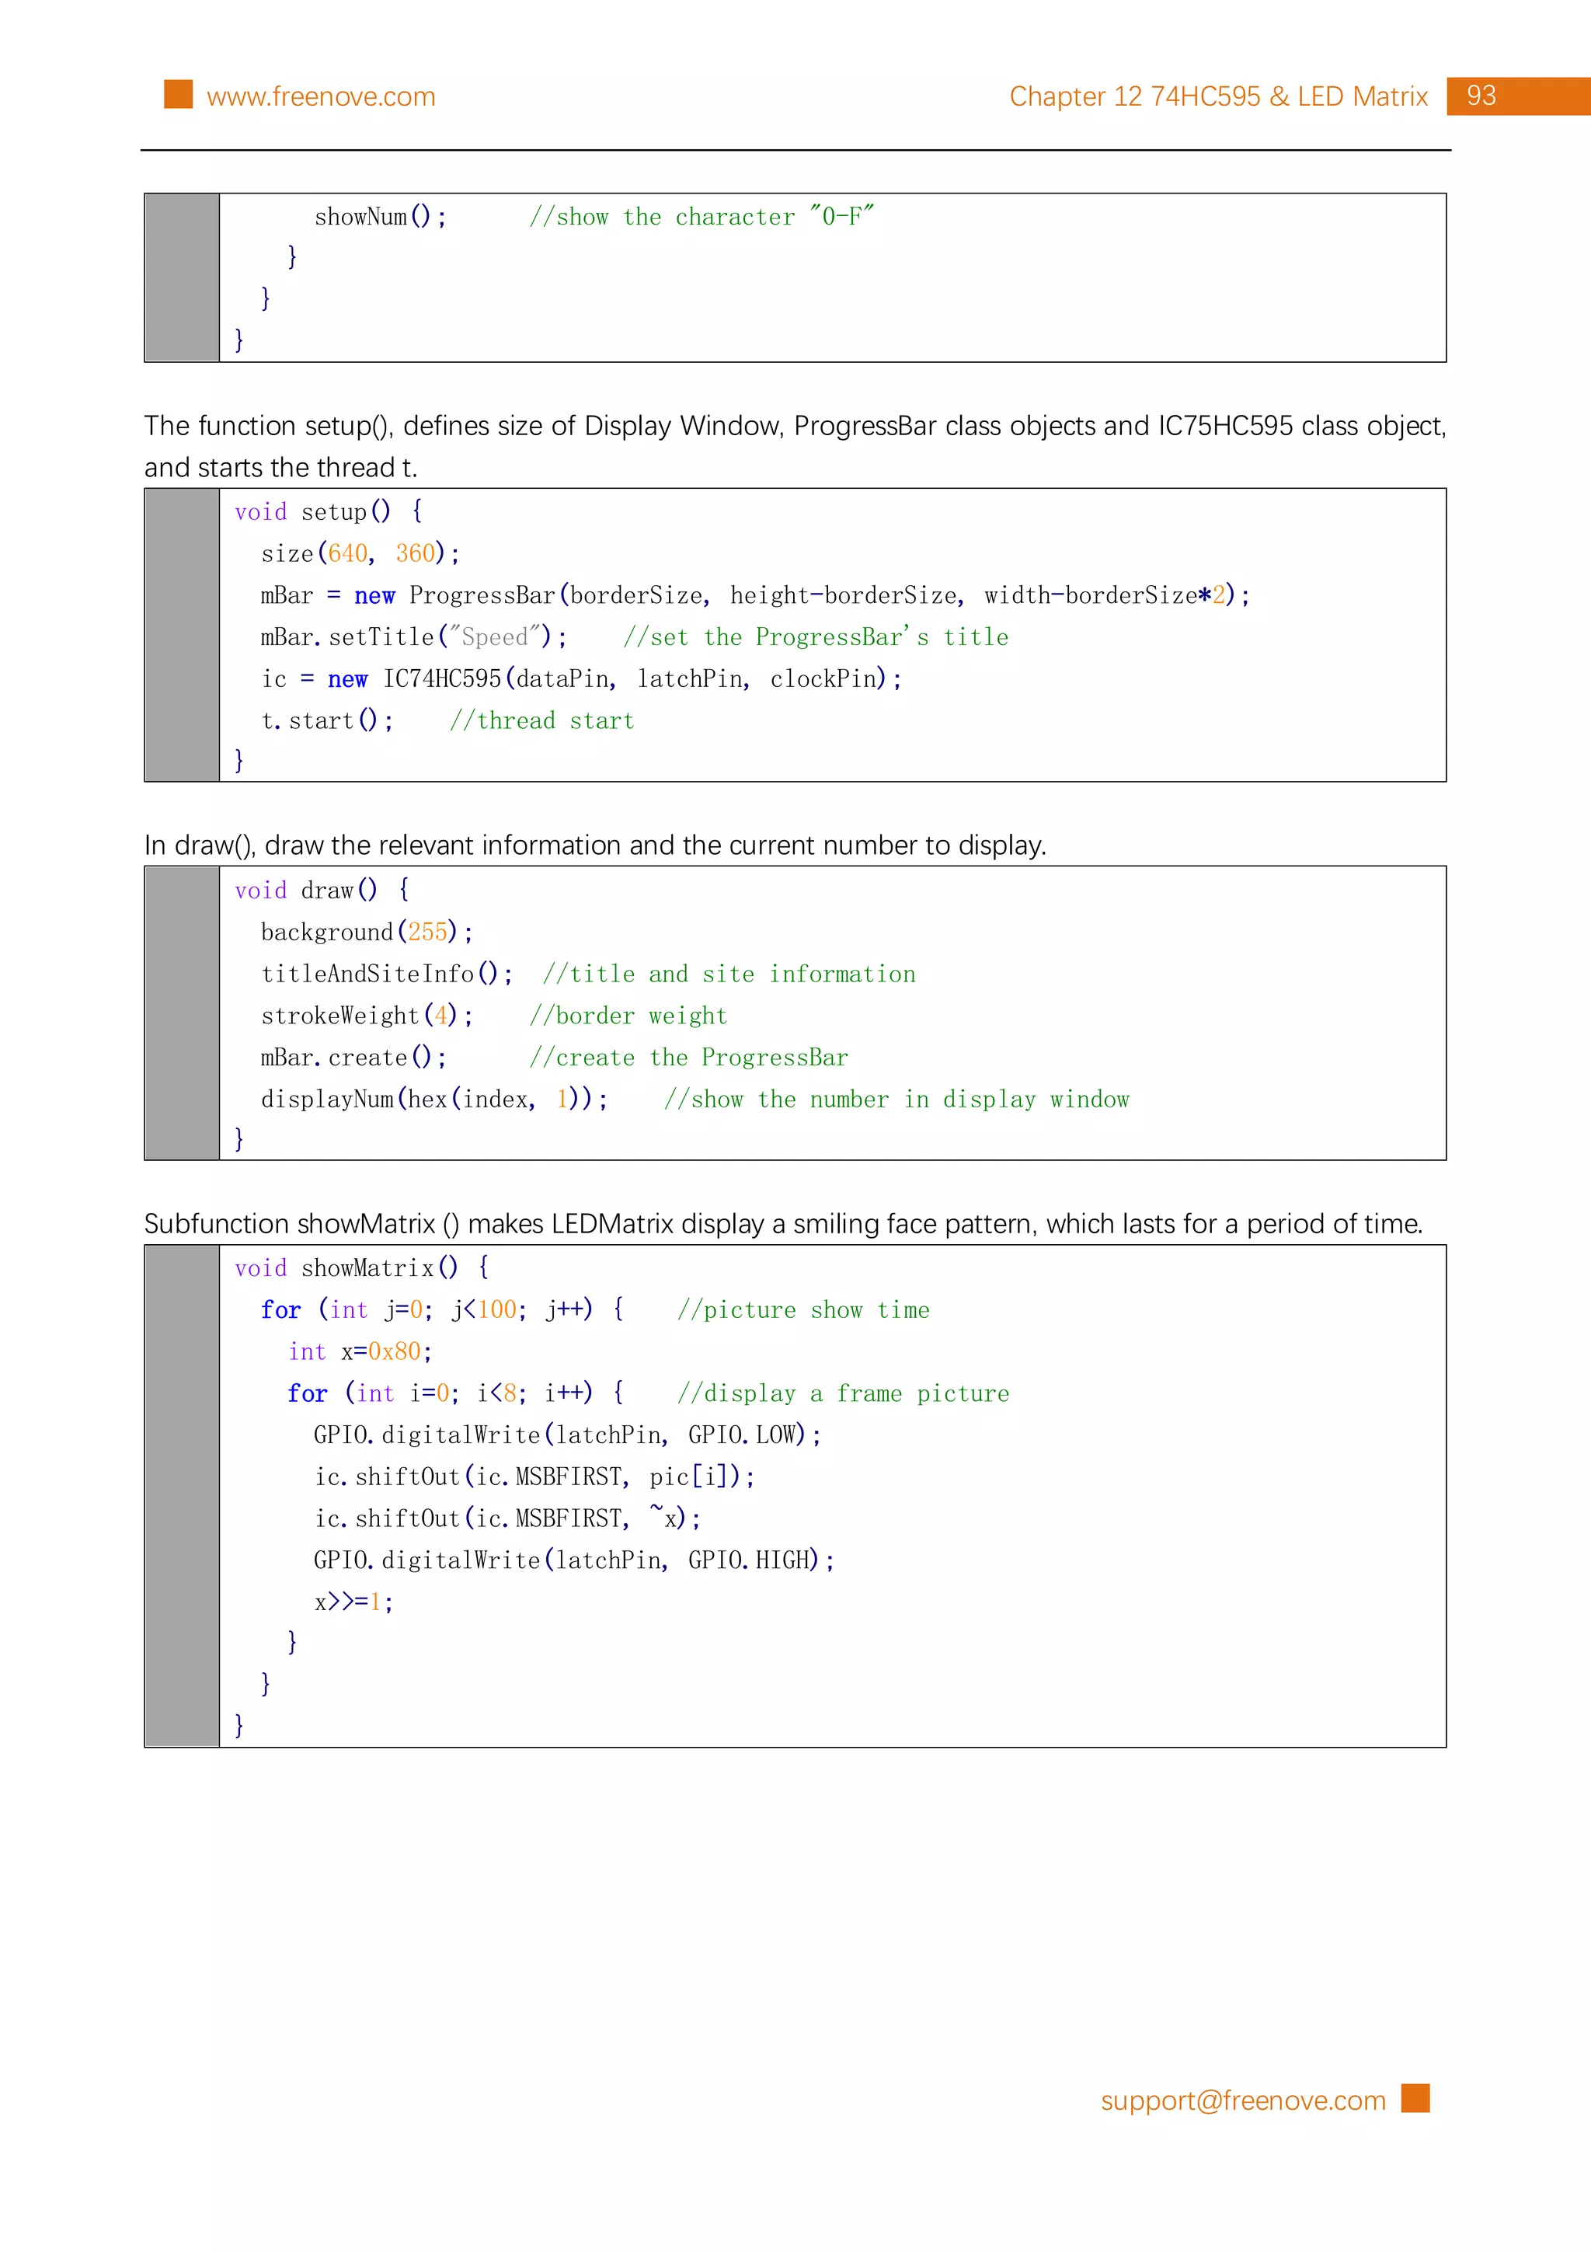The image size is (1591, 2252).
Task: Click the comment '//display a frame picture'
Action: 843,1394
